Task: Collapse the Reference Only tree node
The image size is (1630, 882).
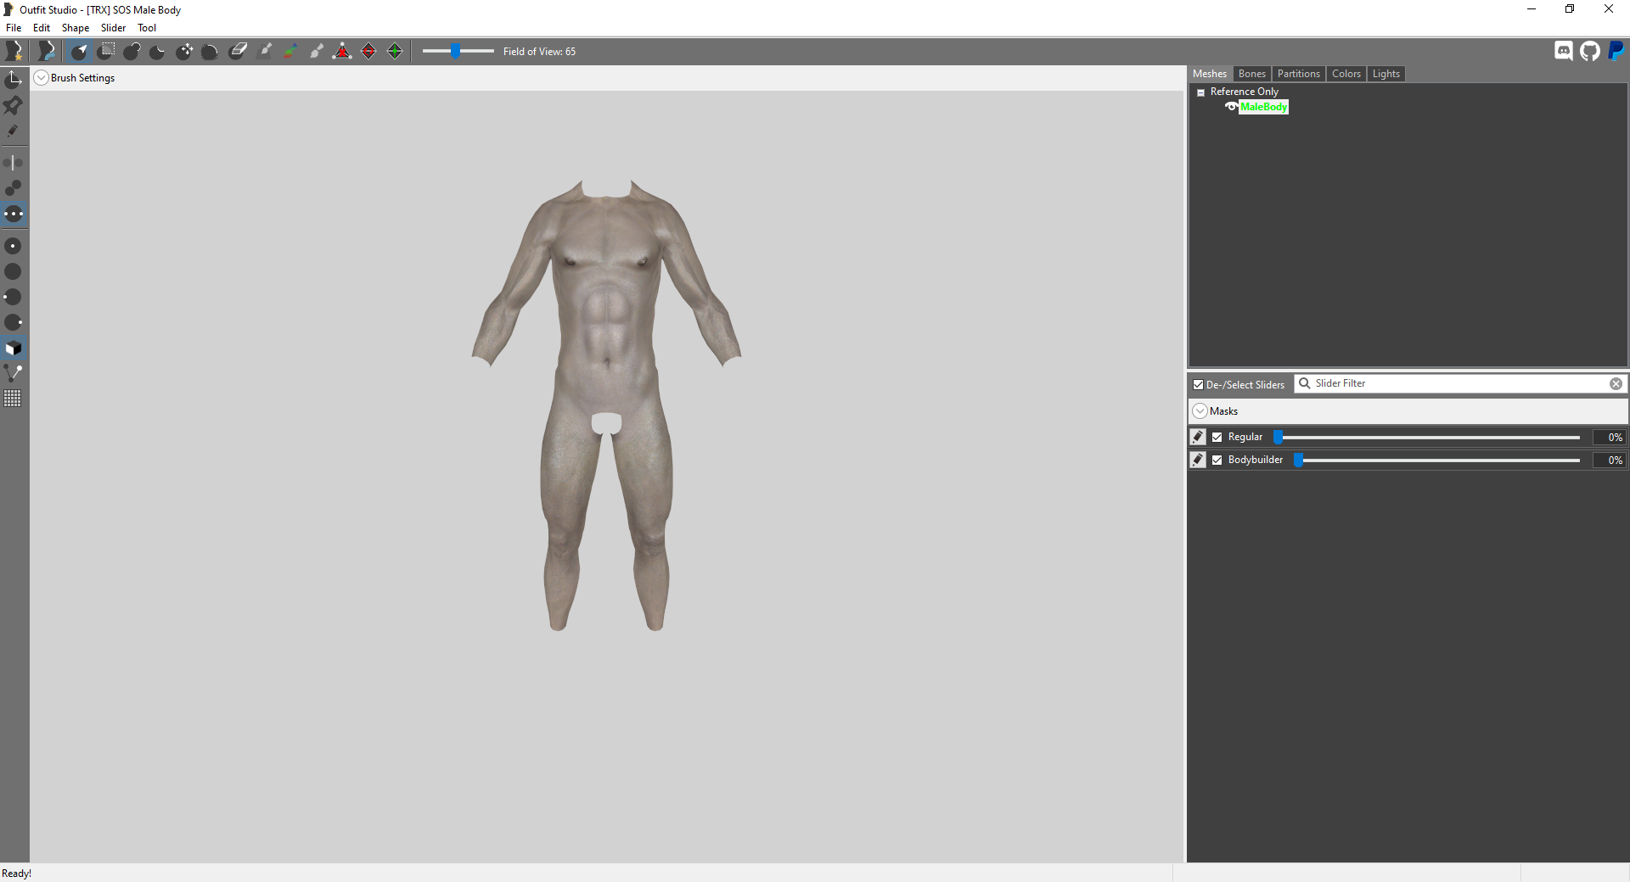Action: point(1200,92)
